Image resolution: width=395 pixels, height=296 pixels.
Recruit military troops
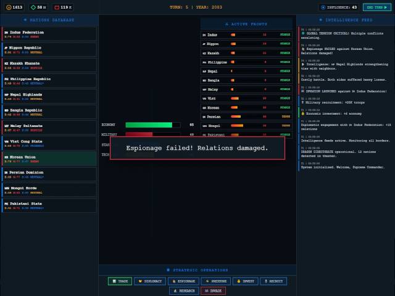coord(273,281)
